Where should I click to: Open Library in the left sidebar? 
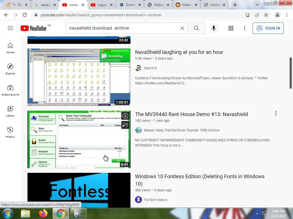(10, 111)
